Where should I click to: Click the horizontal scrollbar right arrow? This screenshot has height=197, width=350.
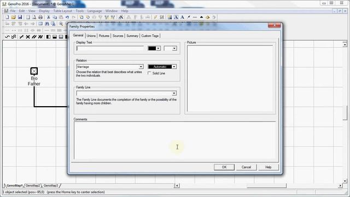340,186
